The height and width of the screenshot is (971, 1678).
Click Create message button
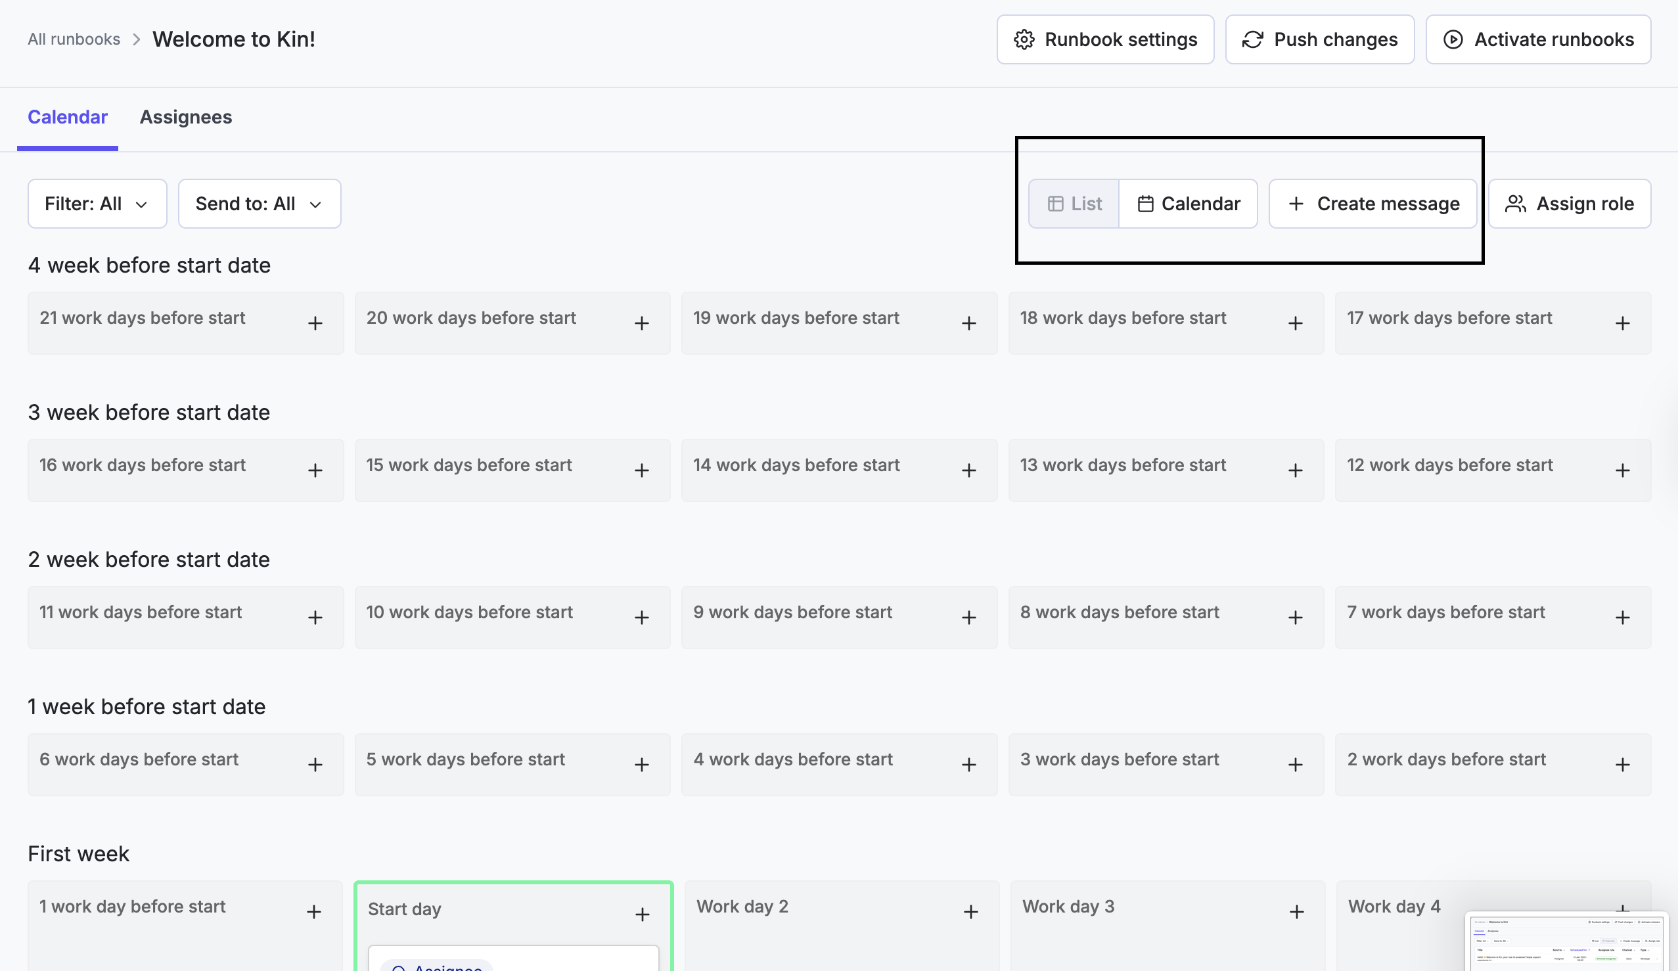(1373, 204)
